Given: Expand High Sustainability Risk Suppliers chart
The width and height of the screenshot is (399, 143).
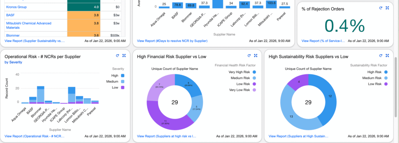Looking at the screenshot, I should point(387,56).
